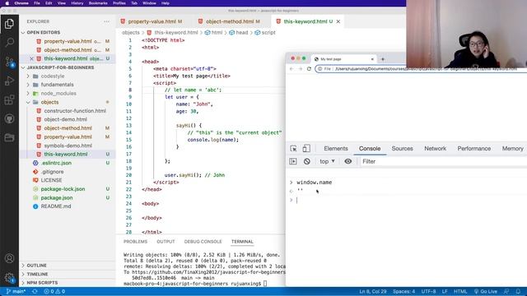The width and height of the screenshot is (527, 296).
Task: Switch to property-value.html editor tab
Action: tap(152, 21)
